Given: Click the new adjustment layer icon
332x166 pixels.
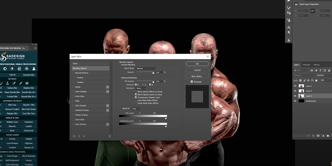Looking at the screenshot, I should 323,136.
